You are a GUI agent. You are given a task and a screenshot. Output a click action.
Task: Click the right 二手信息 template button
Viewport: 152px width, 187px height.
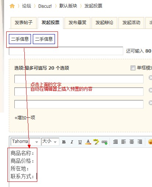pyautogui.click(x=44, y=39)
